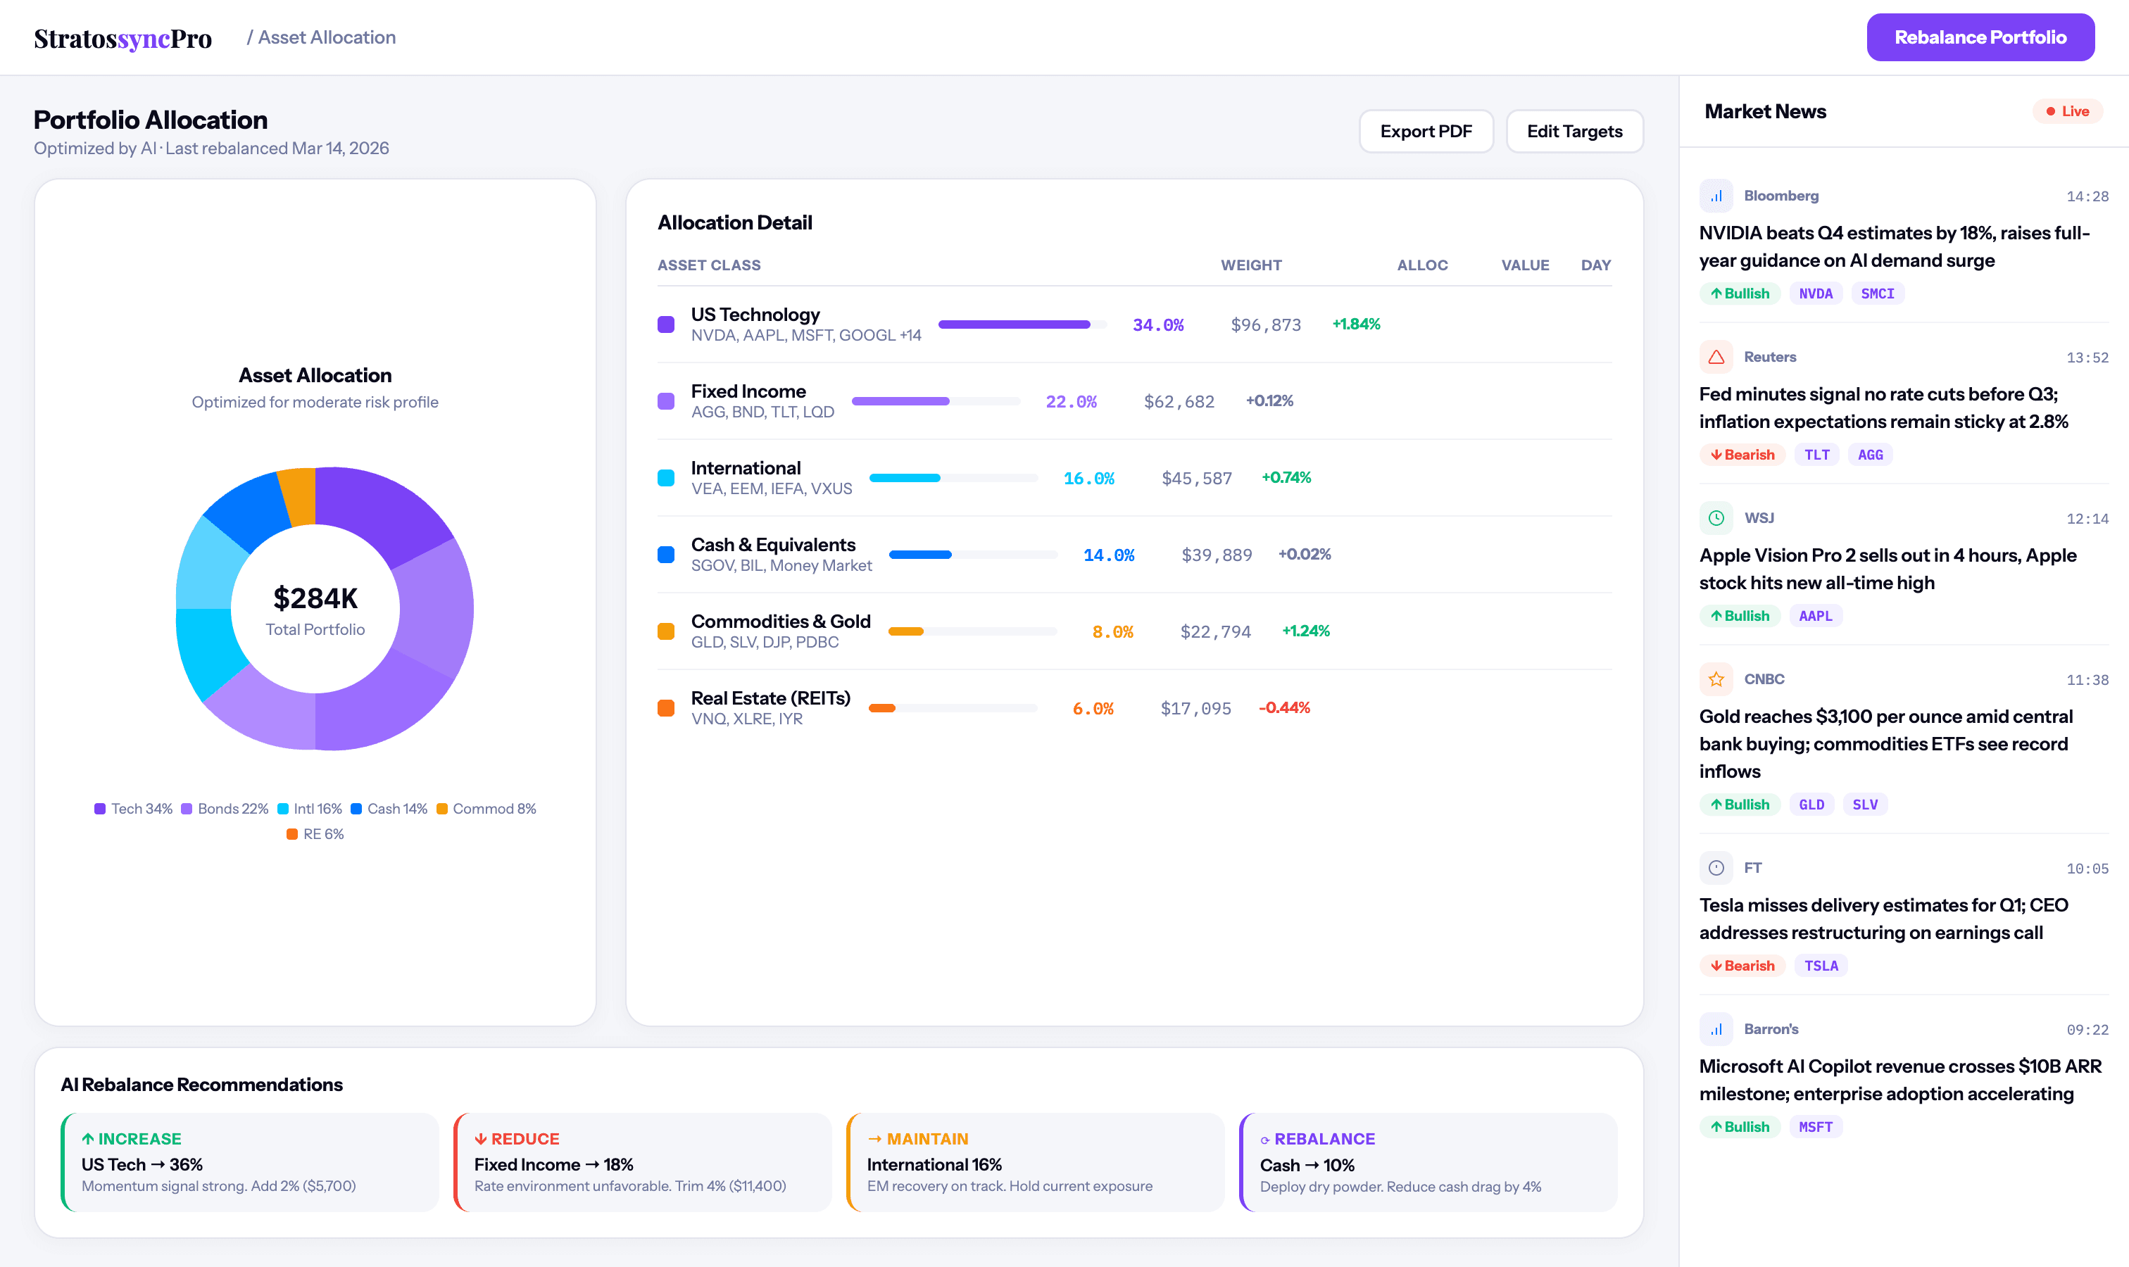The height and width of the screenshot is (1267, 2129).
Task: Click the CNBC star icon
Action: 1716,679
